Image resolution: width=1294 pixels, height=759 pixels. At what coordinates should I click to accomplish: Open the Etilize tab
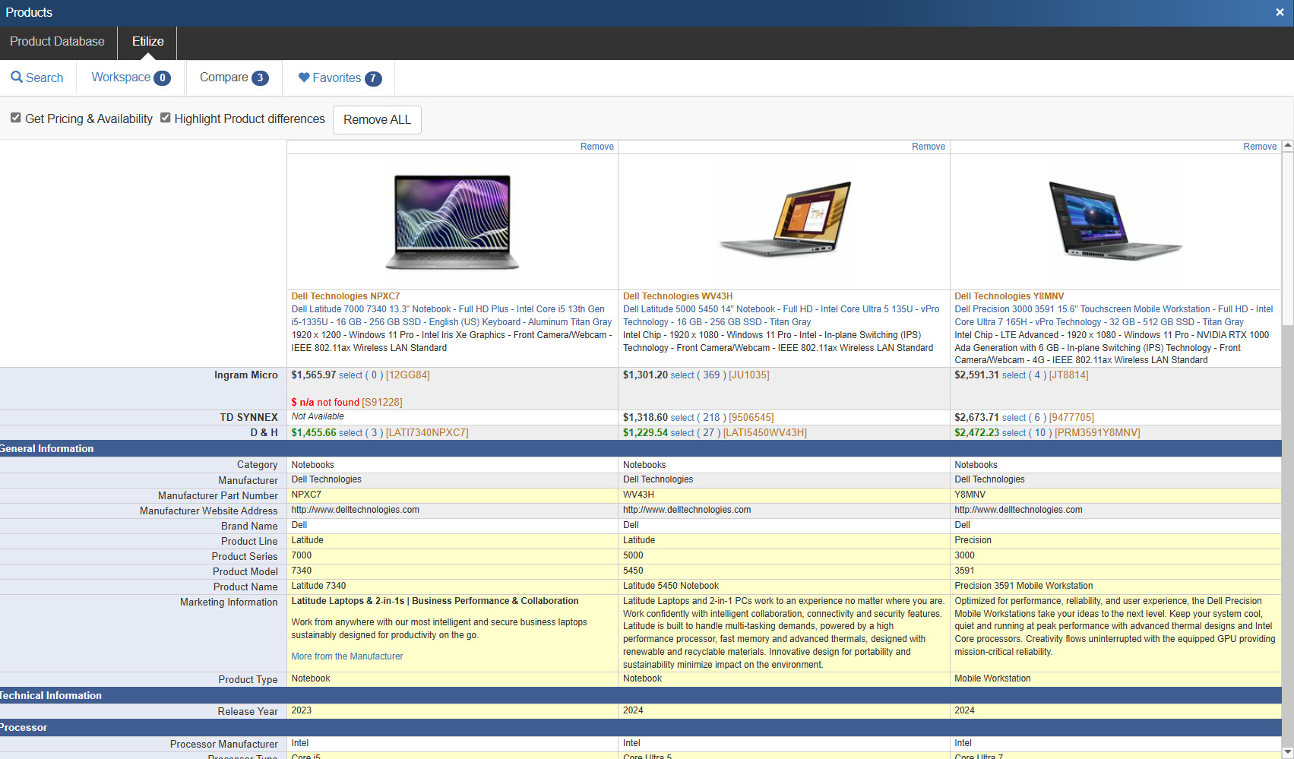[147, 42]
